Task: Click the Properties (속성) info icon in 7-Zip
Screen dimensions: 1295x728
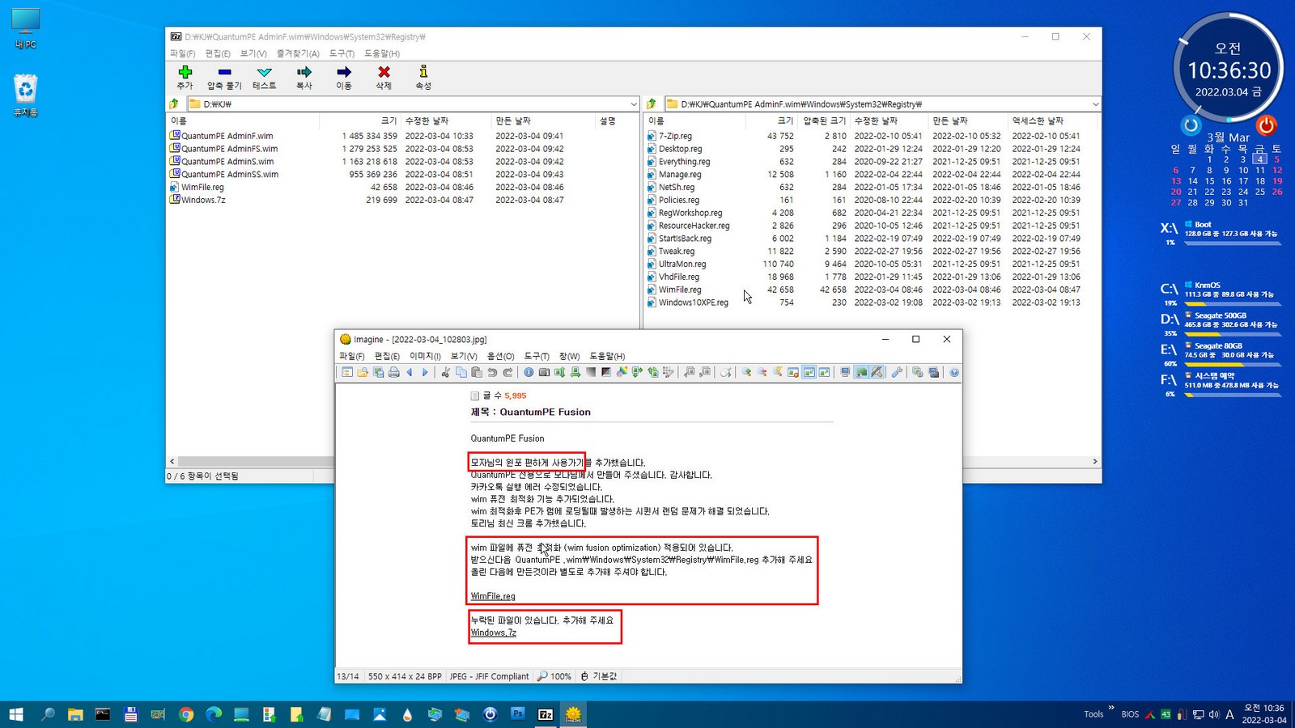Action: pyautogui.click(x=423, y=72)
